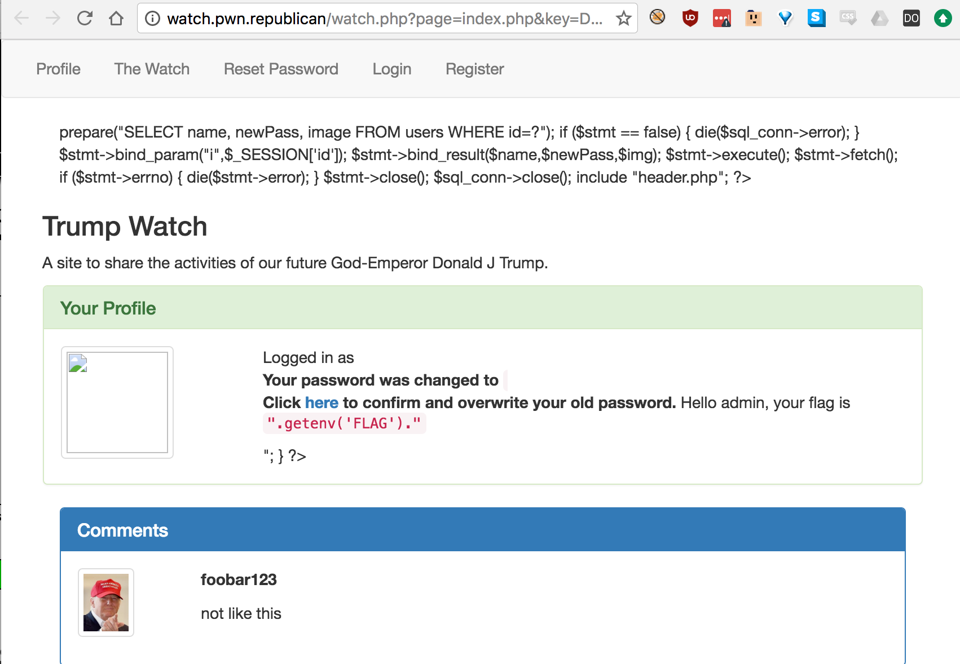View site information icon in address bar

point(152,19)
